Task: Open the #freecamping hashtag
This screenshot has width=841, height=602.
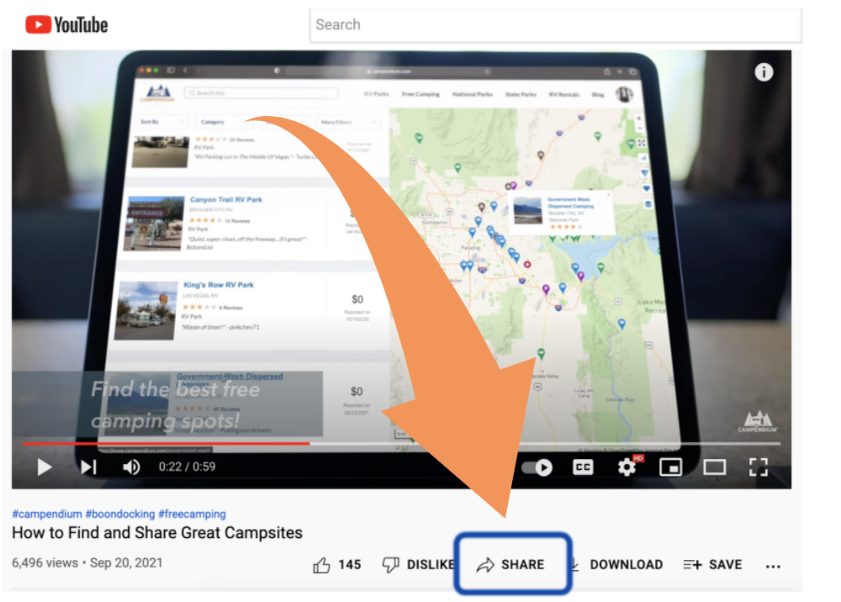Action: coord(192,514)
